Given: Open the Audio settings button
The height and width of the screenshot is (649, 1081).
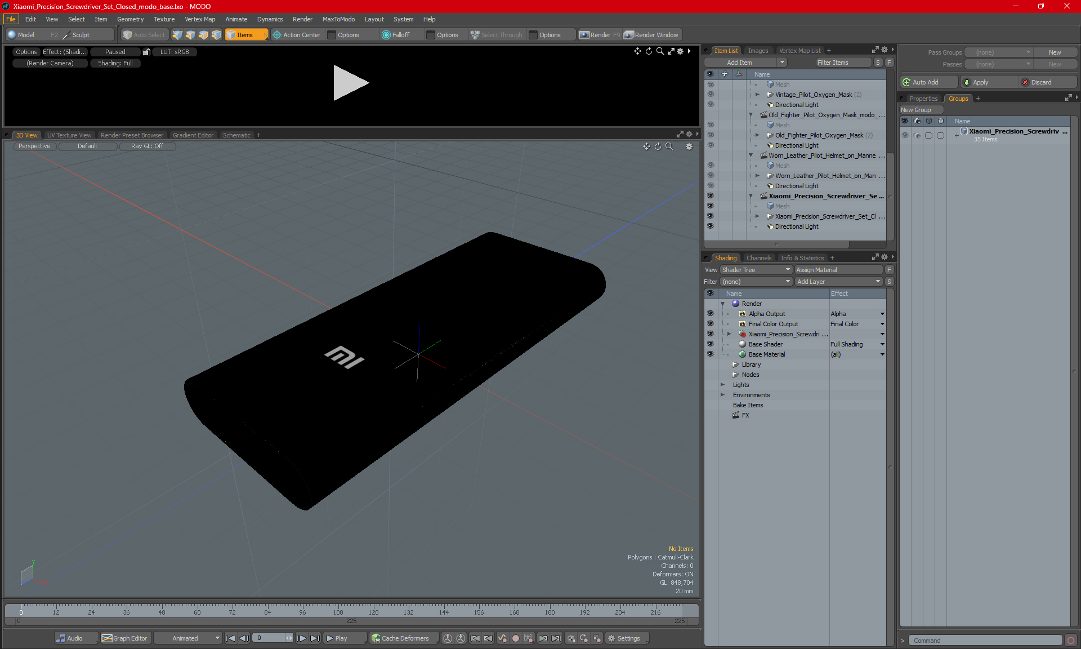Looking at the screenshot, I should pyautogui.click(x=76, y=638).
